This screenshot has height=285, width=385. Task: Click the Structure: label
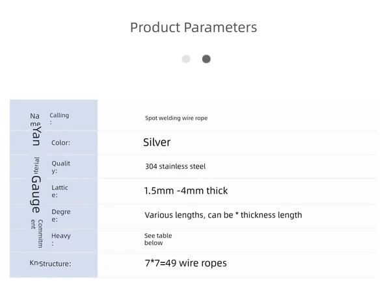(55, 264)
